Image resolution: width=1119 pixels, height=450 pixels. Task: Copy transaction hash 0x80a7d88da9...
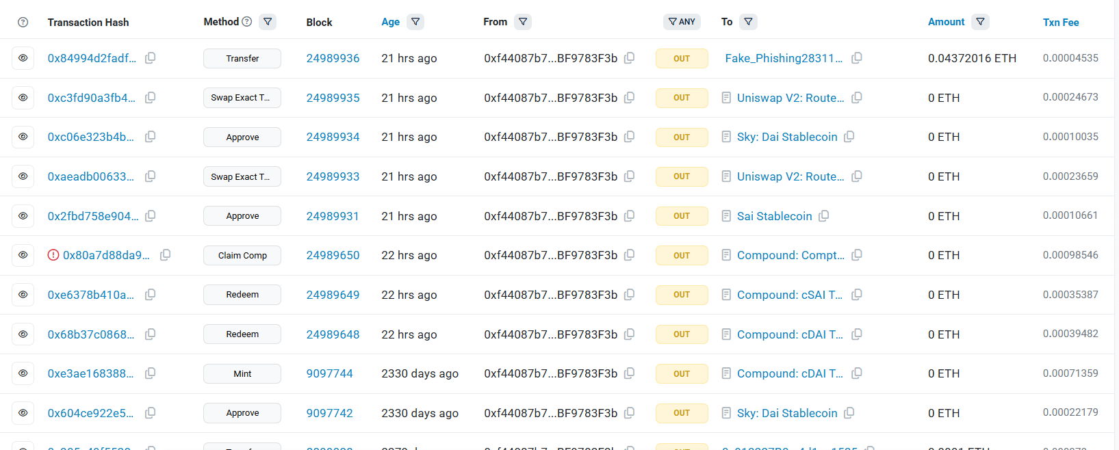(x=165, y=255)
